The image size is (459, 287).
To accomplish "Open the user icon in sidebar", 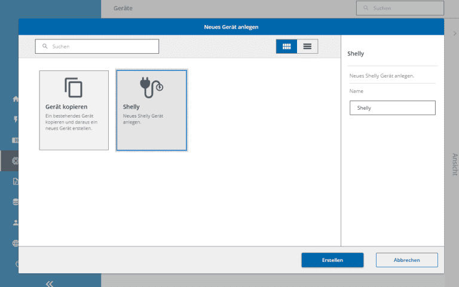I will pyautogui.click(x=16, y=223).
